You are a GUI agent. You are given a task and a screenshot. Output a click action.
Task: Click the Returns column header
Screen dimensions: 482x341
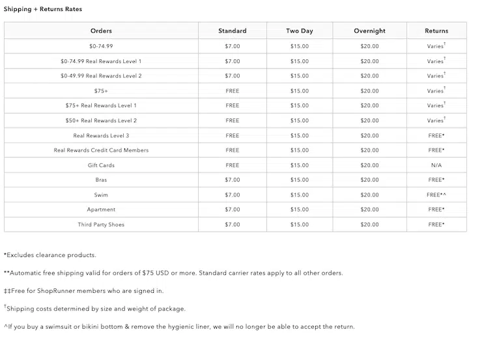[436, 31]
